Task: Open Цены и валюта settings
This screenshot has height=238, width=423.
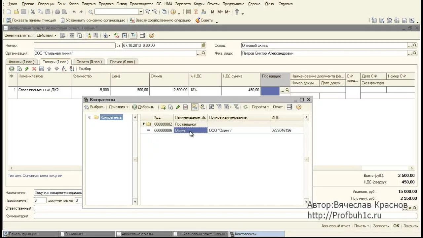Action: [x=19, y=35]
